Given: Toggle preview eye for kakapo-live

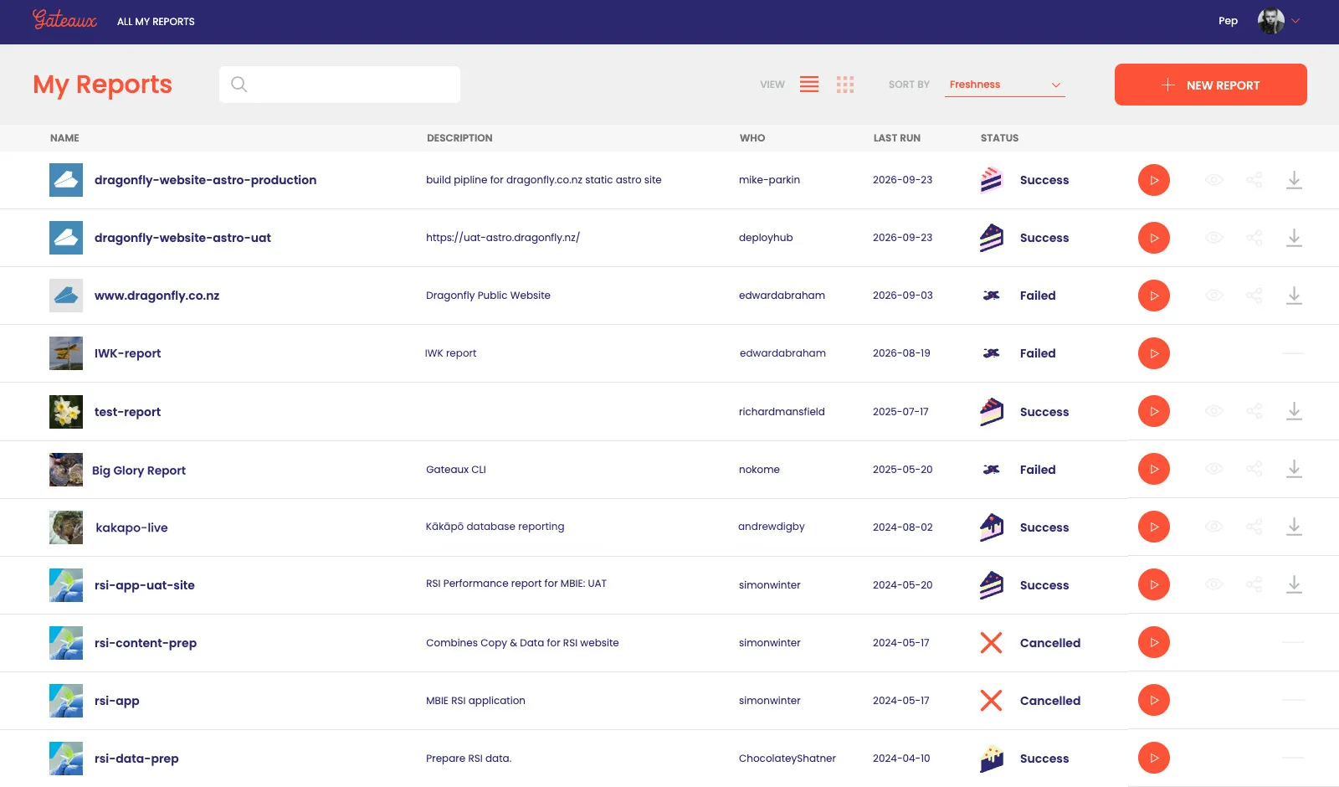Looking at the screenshot, I should [1213, 527].
